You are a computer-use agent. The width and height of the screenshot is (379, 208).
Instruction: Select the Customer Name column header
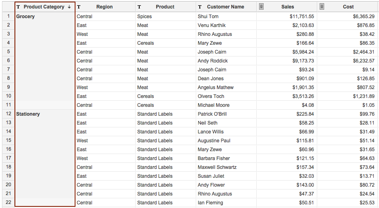(x=225, y=7)
